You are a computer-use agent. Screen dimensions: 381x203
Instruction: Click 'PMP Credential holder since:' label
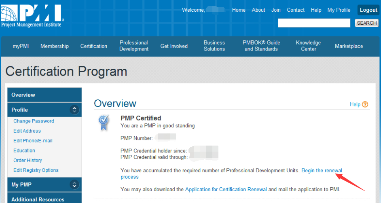click(154, 151)
